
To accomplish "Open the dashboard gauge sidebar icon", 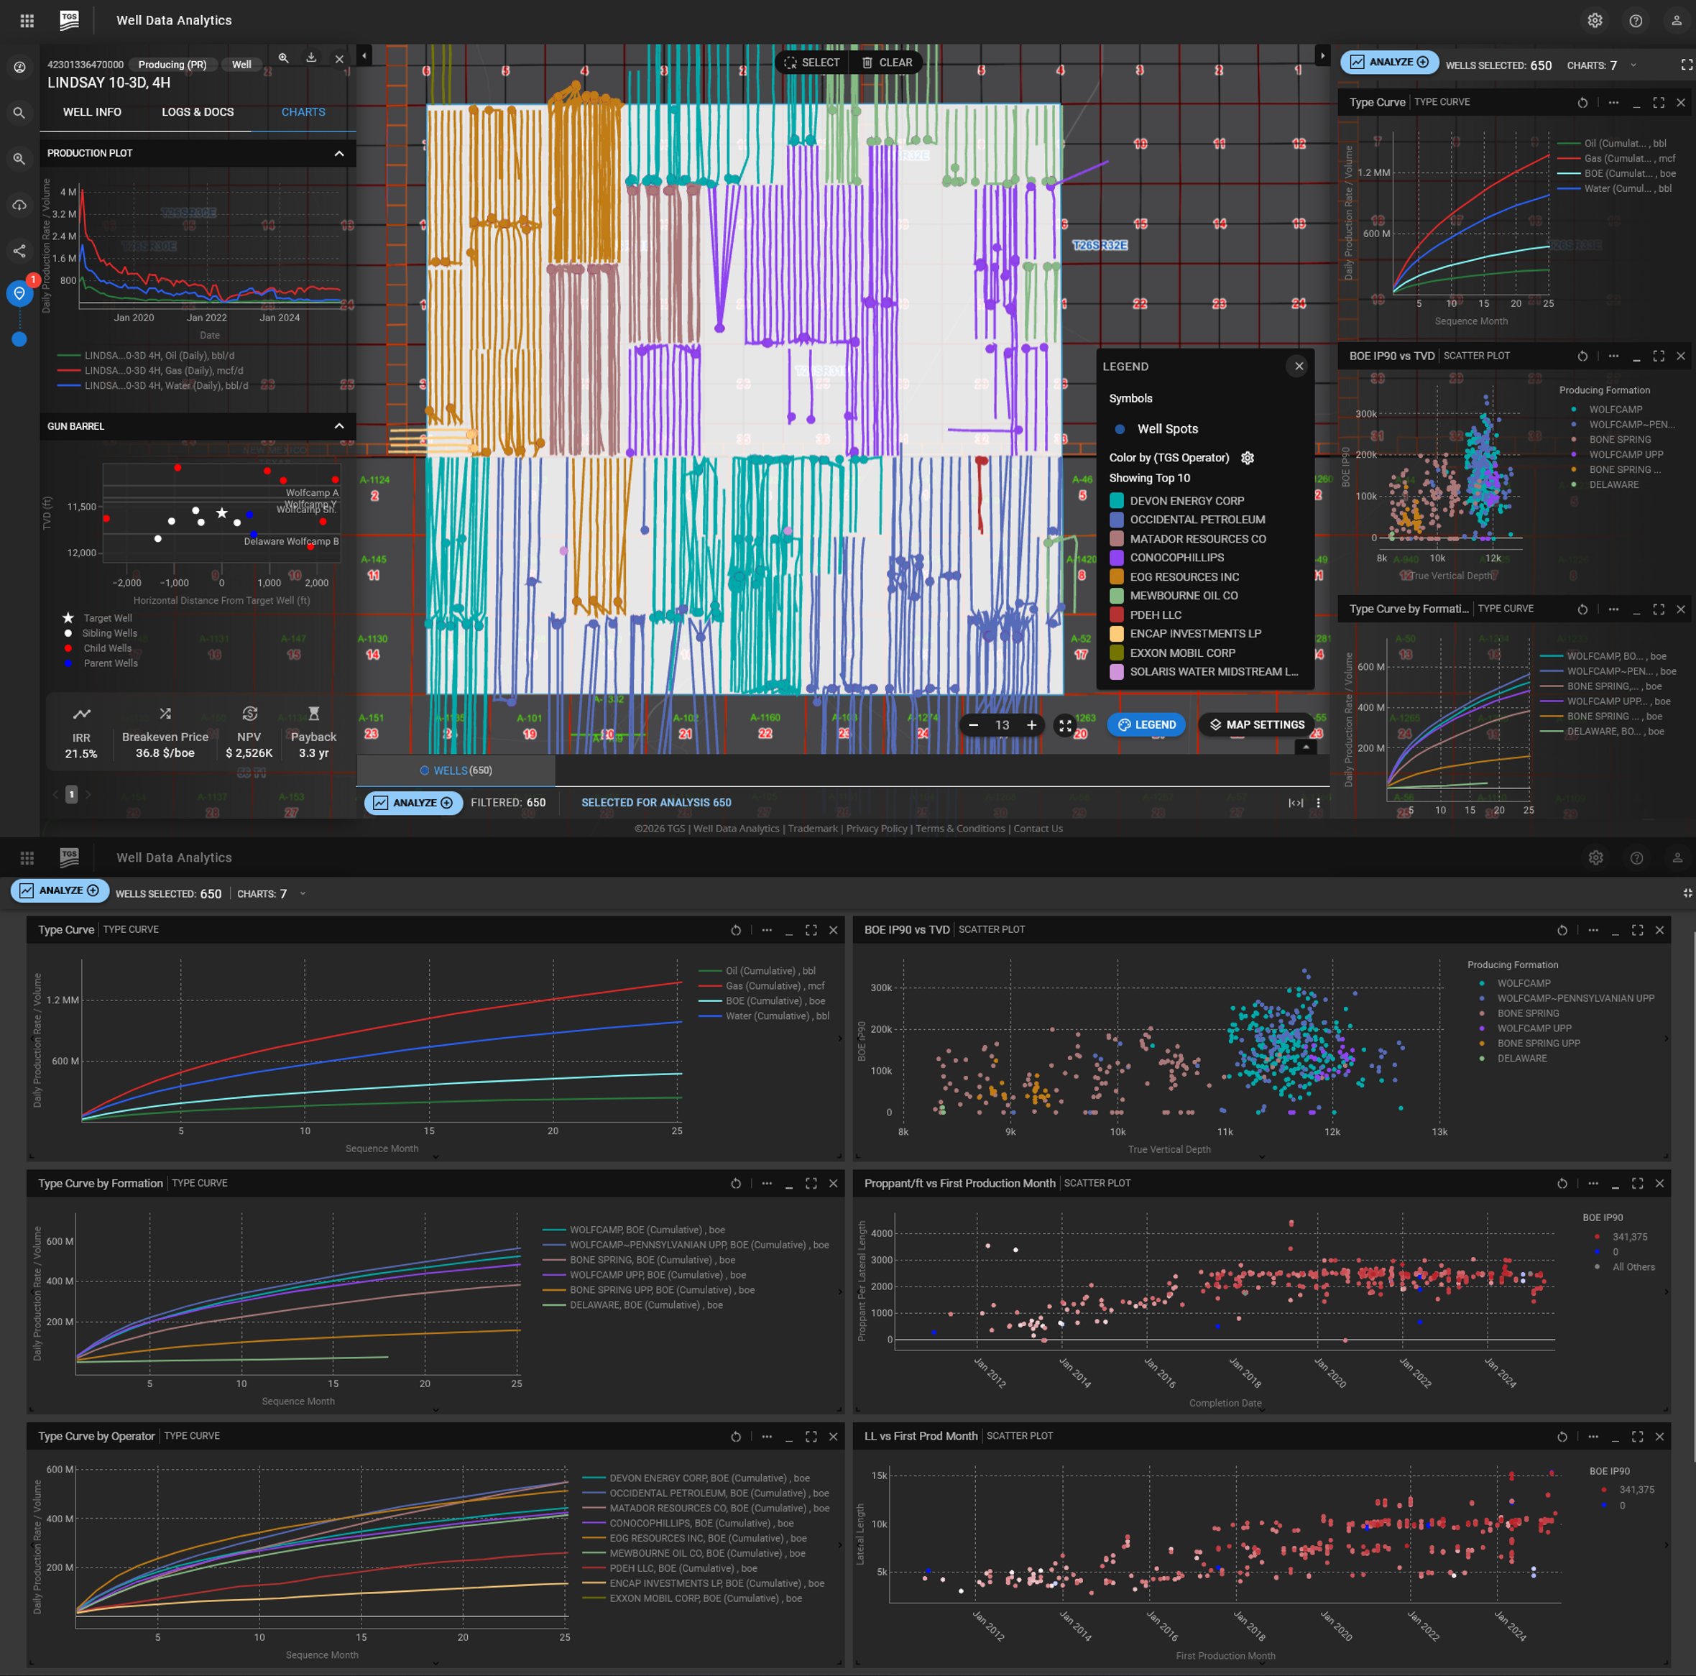I will pos(19,67).
